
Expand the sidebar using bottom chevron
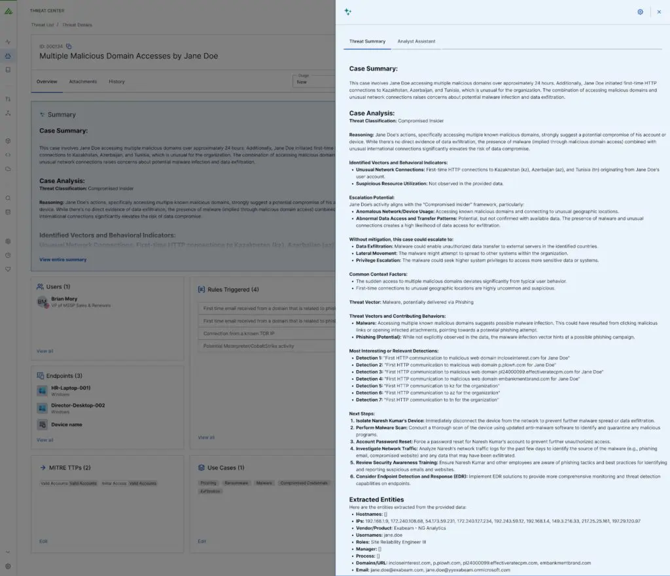tap(8, 552)
